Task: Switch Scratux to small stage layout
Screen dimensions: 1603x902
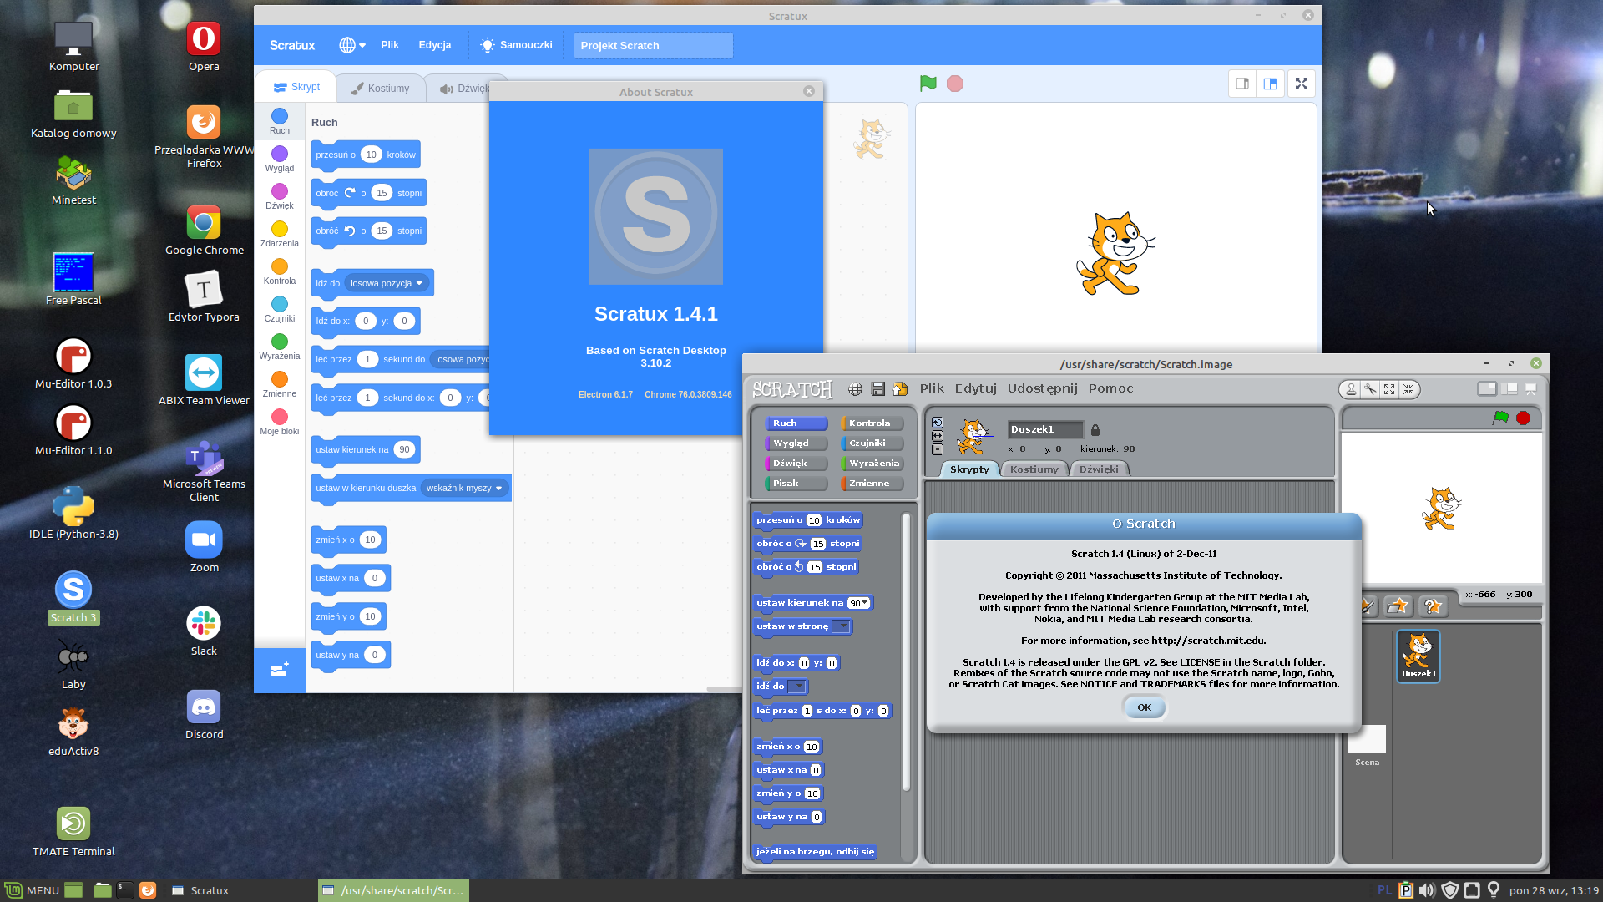Action: (1242, 84)
